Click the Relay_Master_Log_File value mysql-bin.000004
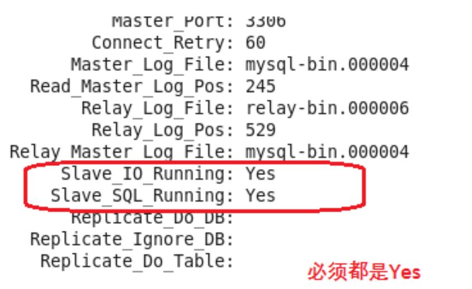 [x=328, y=152]
